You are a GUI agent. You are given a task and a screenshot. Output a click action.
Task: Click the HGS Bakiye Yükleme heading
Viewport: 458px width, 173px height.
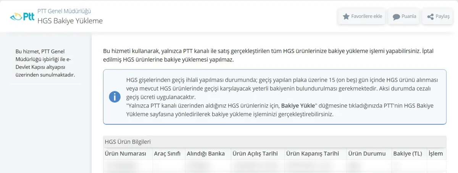click(x=70, y=21)
